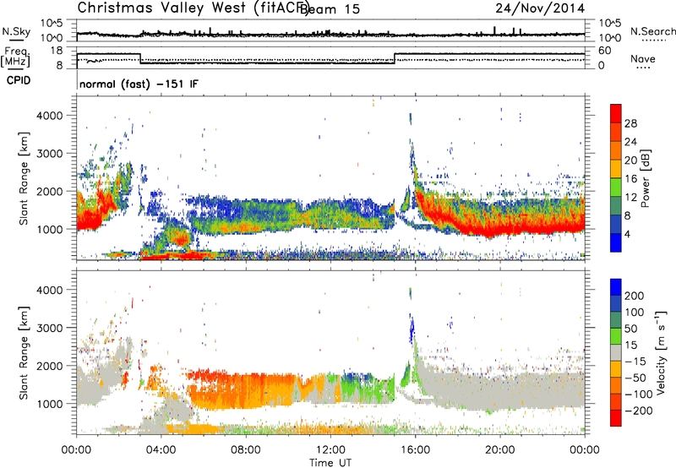This screenshot has height=468, width=676.
Task: Click the noise trace in N.Sky panel
Action: (330, 34)
